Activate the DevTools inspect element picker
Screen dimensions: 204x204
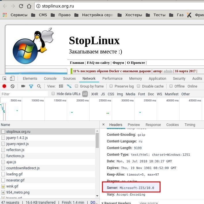tap(4, 79)
